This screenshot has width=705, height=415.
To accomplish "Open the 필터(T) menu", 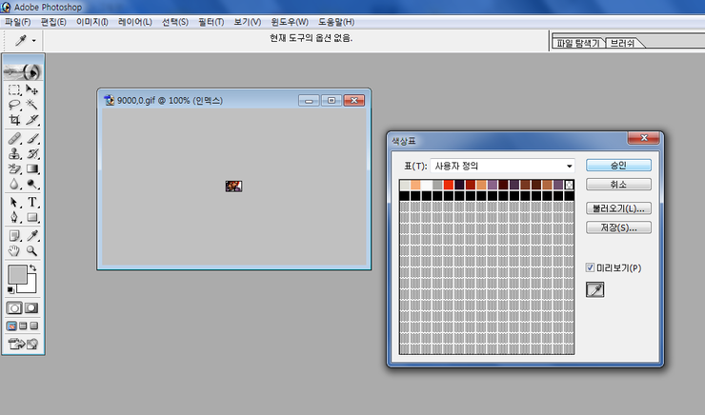I will (x=211, y=22).
